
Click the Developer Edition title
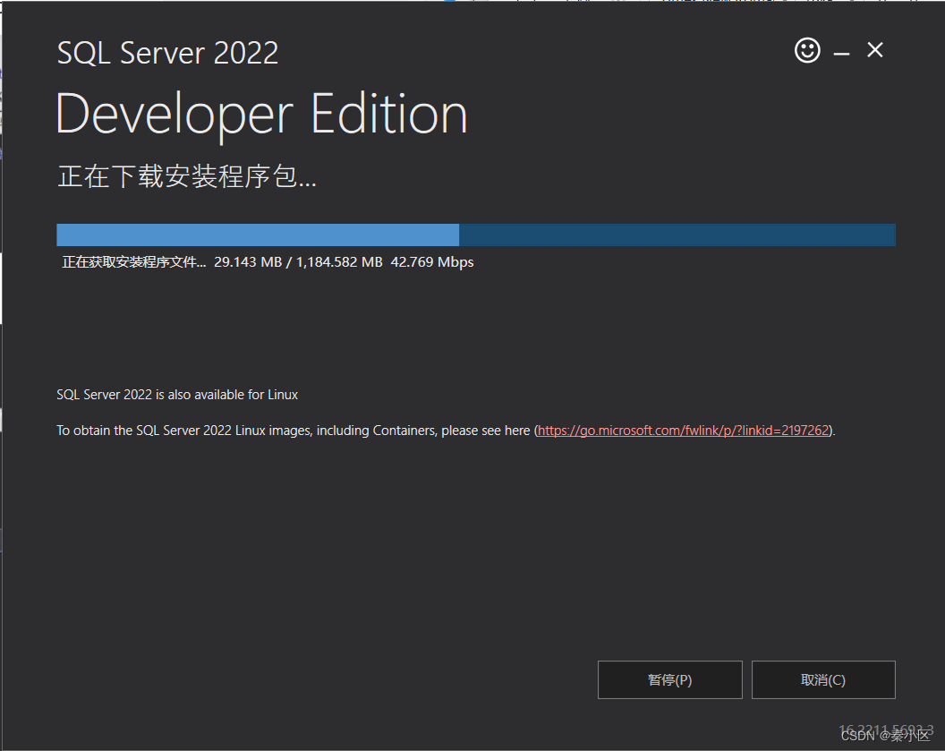[x=261, y=115]
